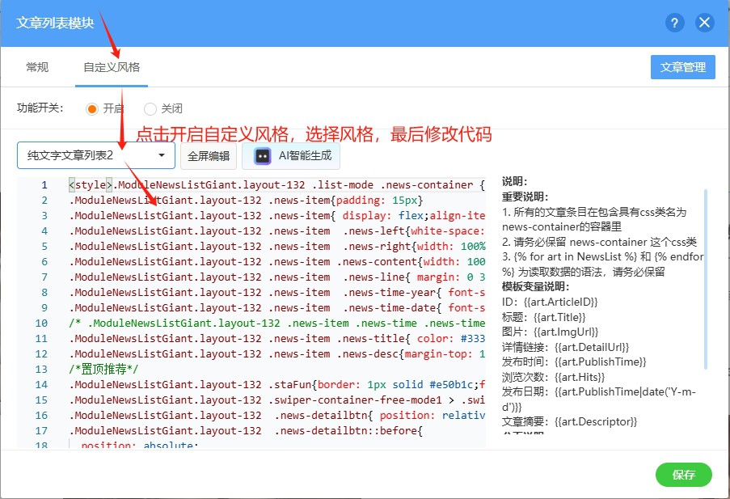Select the 关闭 radio button
The width and height of the screenshot is (730, 499).
pos(150,108)
